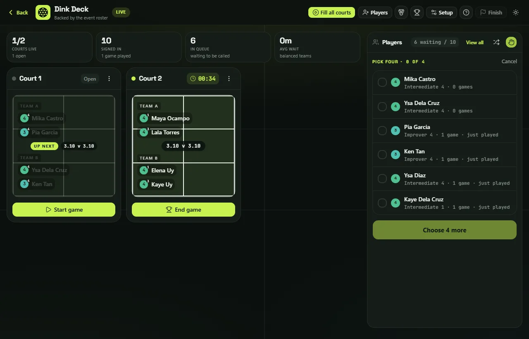Viewport: 529px width, 339px height.
Task: Click the LIVE status badge
Action: [121, 12]
